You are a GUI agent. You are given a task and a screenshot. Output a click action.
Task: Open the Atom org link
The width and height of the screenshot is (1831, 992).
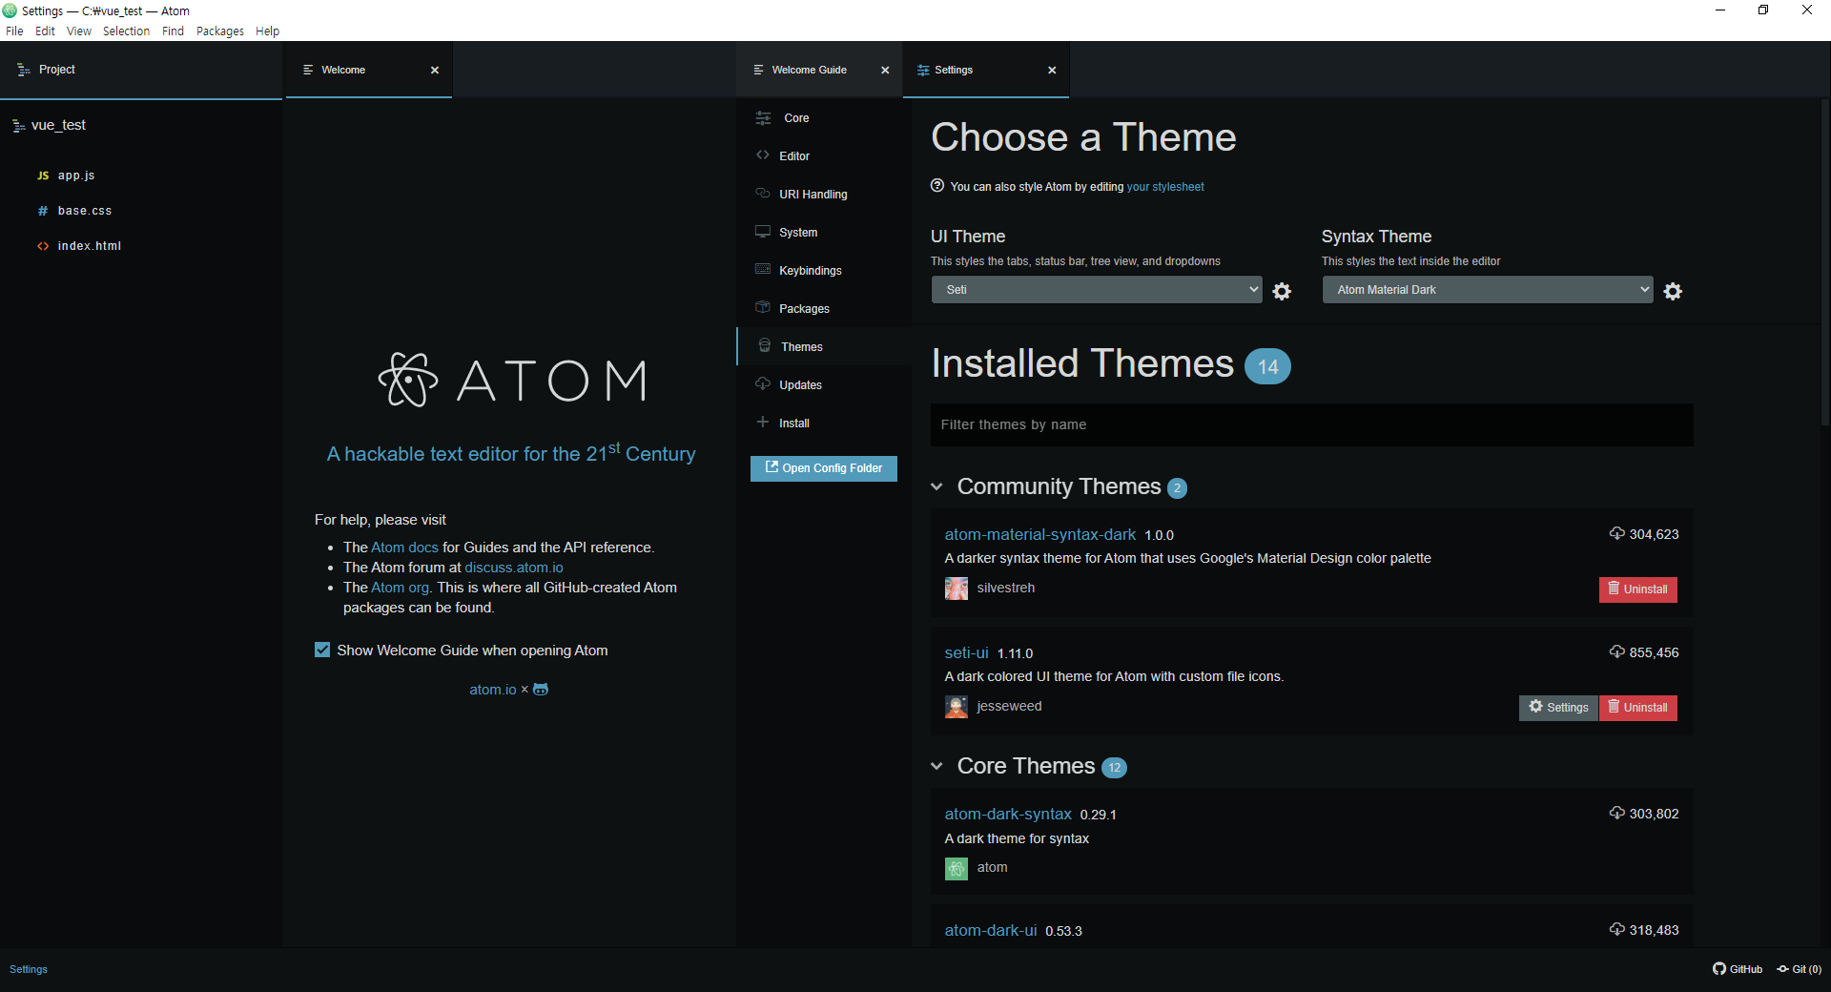[x=400, y=588]
